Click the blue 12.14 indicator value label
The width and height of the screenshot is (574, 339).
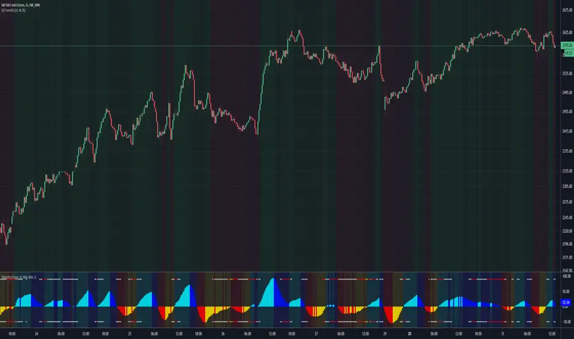pos(567,303)
